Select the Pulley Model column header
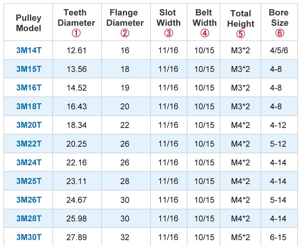The width and height of the screenshot is (301, 246). (x=29, y=23)
